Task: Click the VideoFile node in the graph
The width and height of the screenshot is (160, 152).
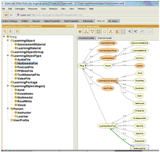Action: (140, 126)
